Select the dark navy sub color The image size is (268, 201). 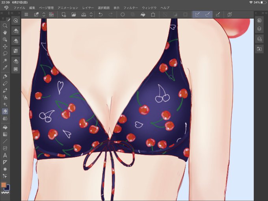(8, 188)
